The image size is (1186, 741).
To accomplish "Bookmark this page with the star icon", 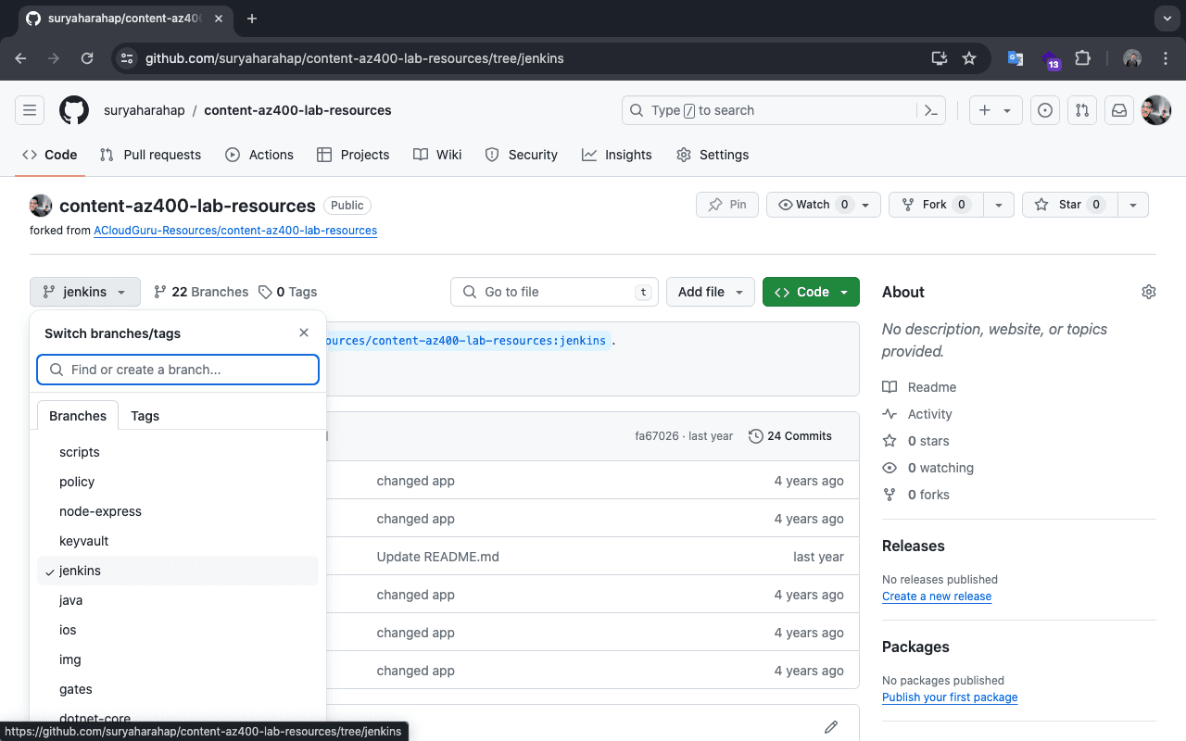I will [x=969, y=58].
